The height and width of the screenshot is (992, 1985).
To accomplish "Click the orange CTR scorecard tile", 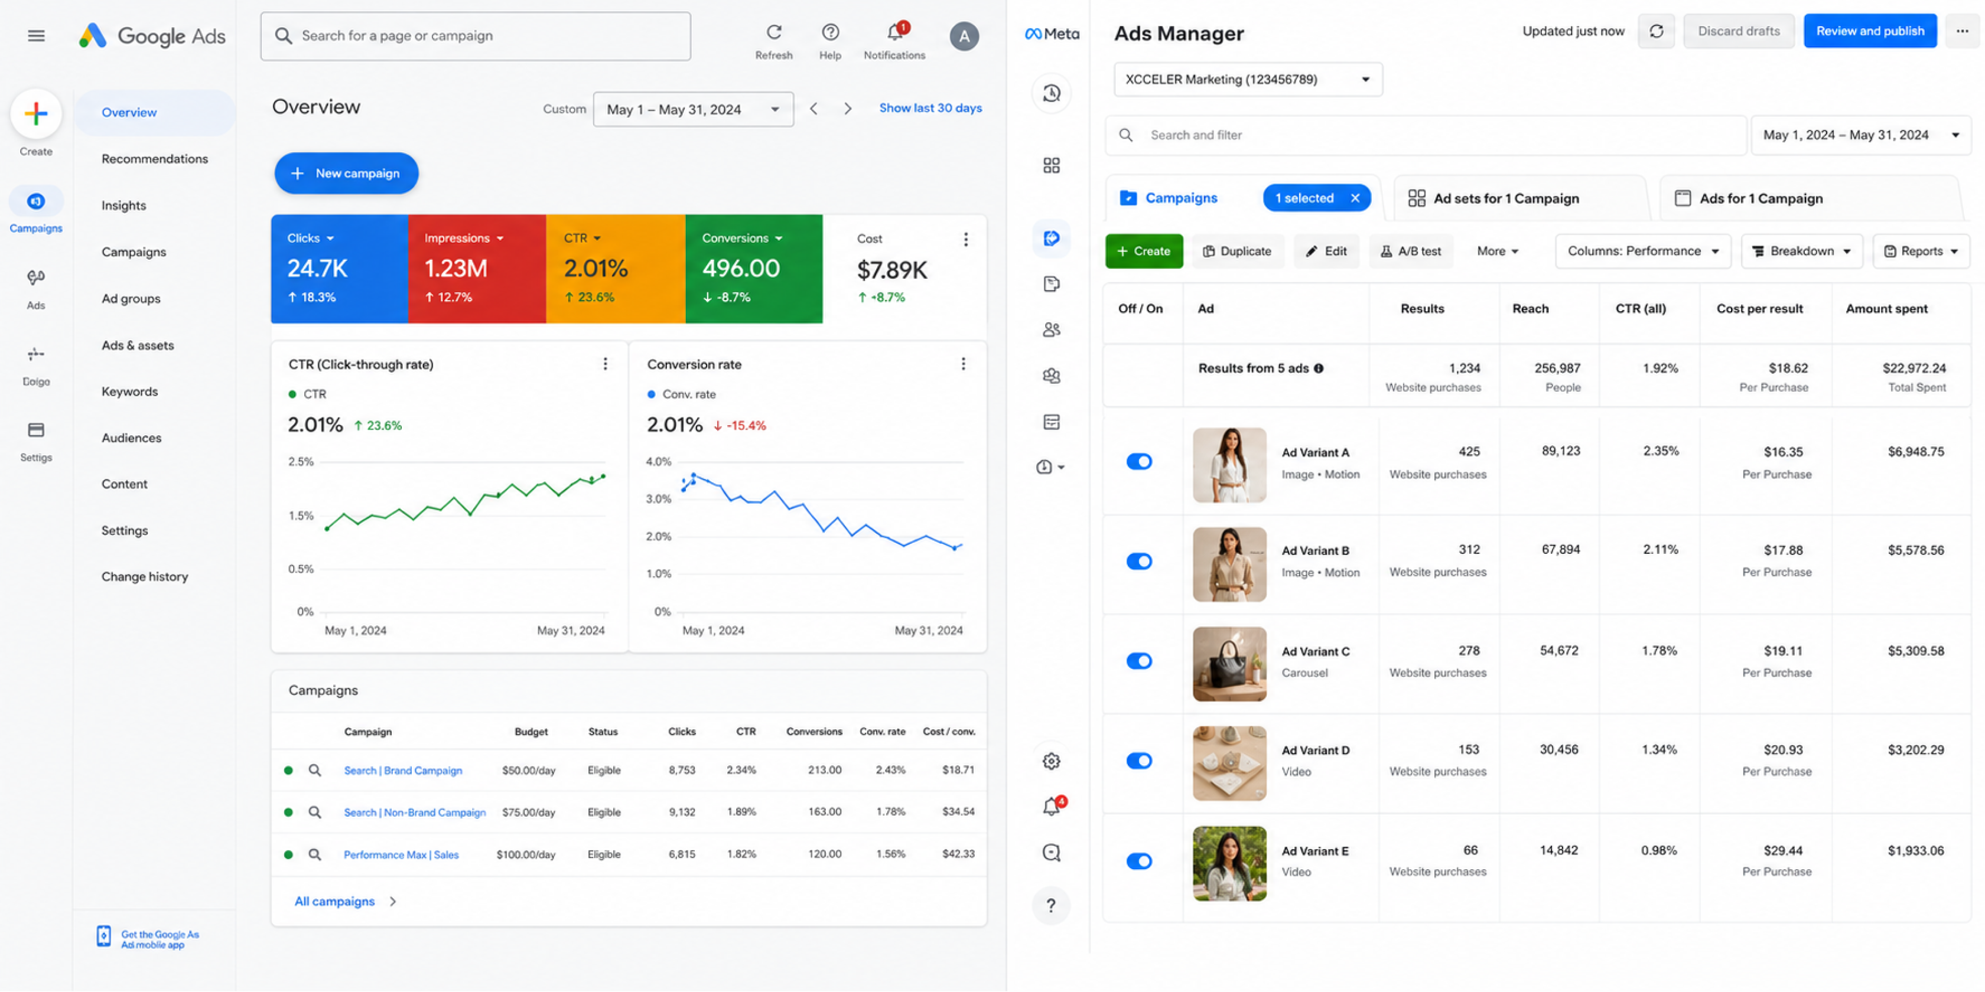I will coord(615,269).
